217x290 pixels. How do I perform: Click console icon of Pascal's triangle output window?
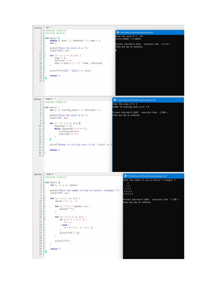(x=125, y=176)
